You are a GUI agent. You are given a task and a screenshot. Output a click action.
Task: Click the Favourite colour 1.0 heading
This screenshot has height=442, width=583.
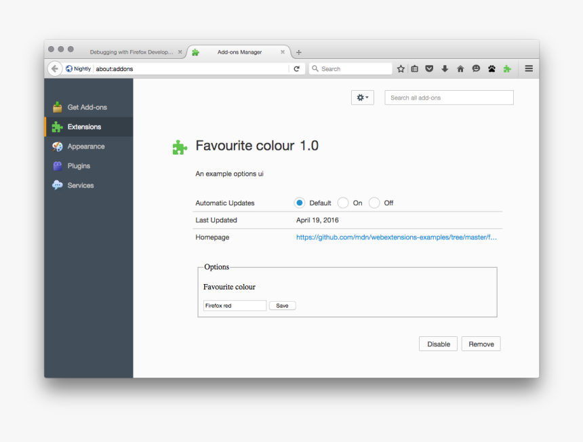coord(257,146)
